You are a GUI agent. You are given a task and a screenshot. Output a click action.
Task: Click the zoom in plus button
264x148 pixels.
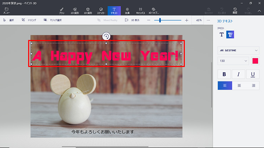187,20
